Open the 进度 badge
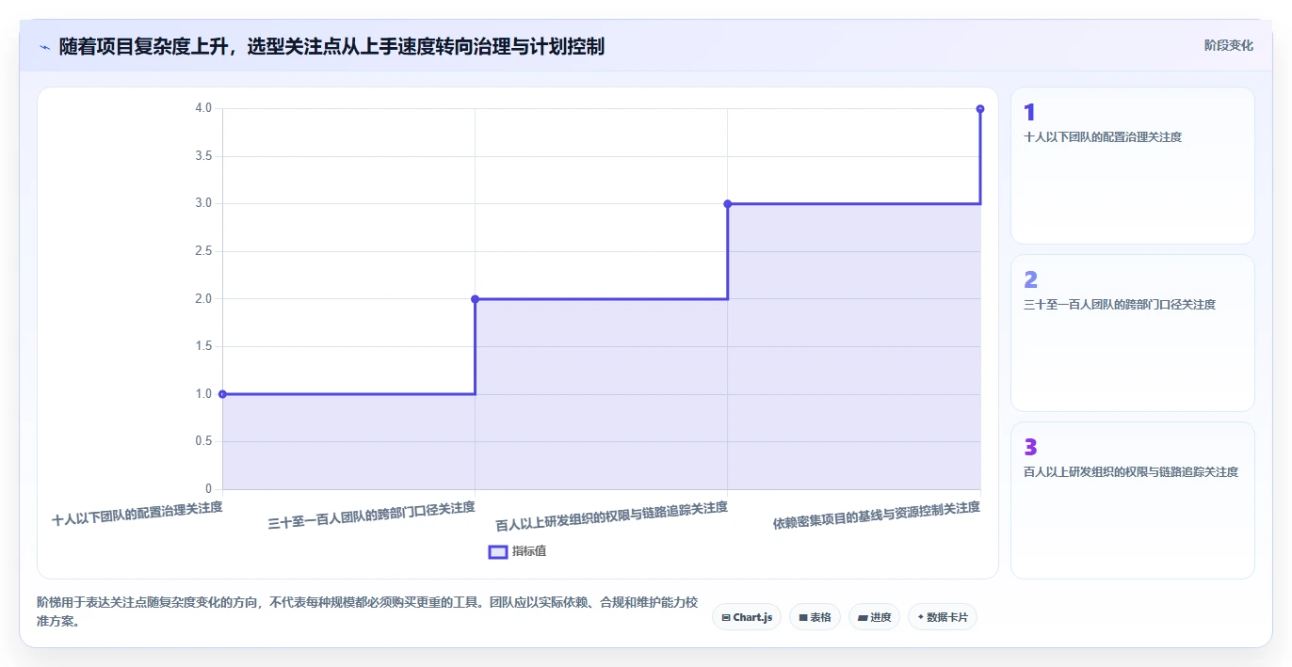Viewport: 1292px width, 667px height. tap(874, 617)
